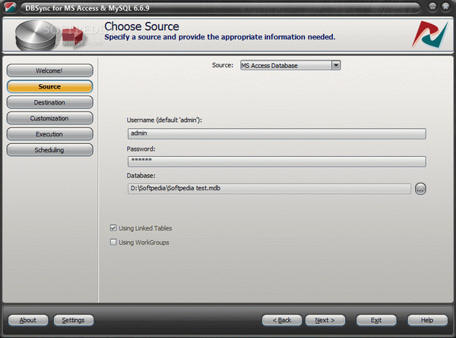Click the 'Username (default 'admin'):' label
Viewport: 456px width, 338px height.
pos(164,120)
